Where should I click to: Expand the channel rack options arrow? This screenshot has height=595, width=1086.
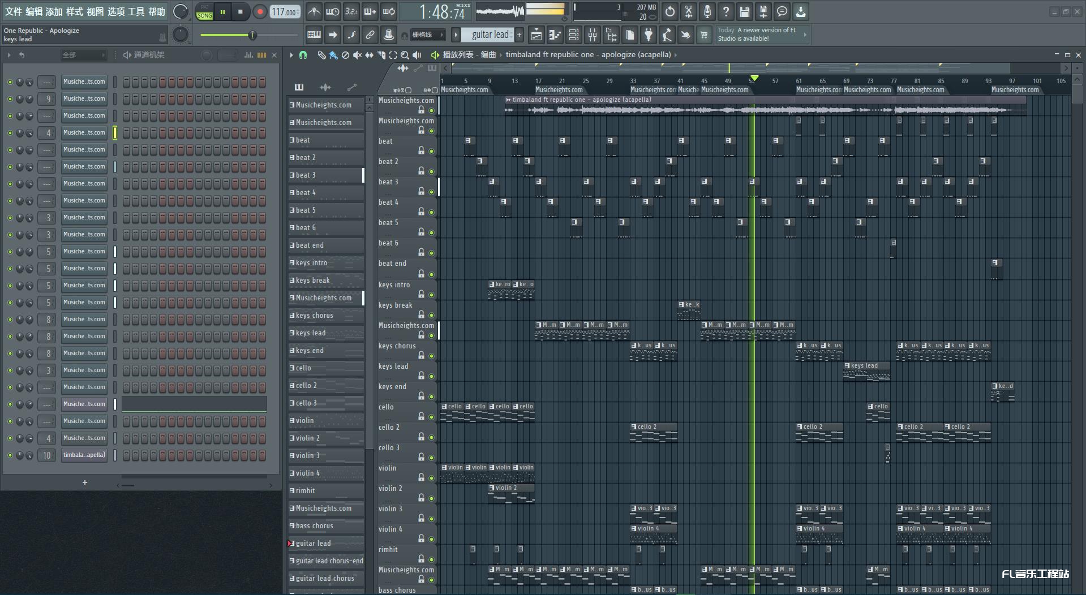(9, 55)
